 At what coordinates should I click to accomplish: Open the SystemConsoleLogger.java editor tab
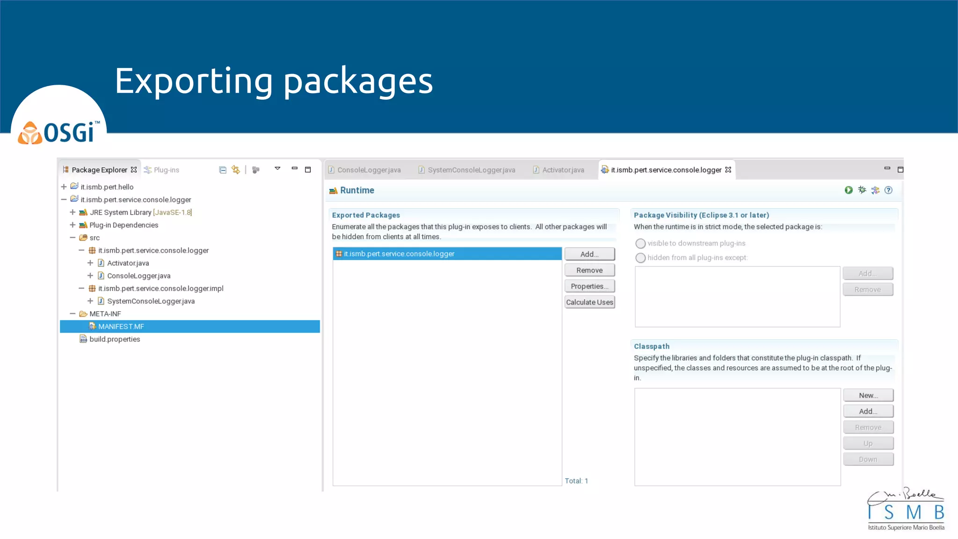click(x=467, y=170)
